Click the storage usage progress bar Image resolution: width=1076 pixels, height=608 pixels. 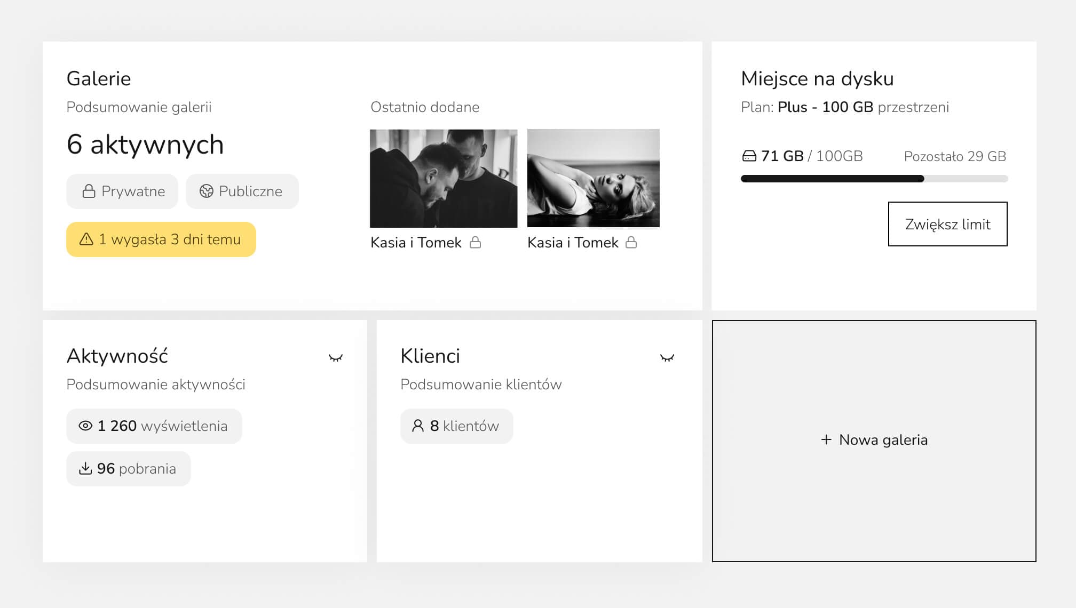[875, 179]
